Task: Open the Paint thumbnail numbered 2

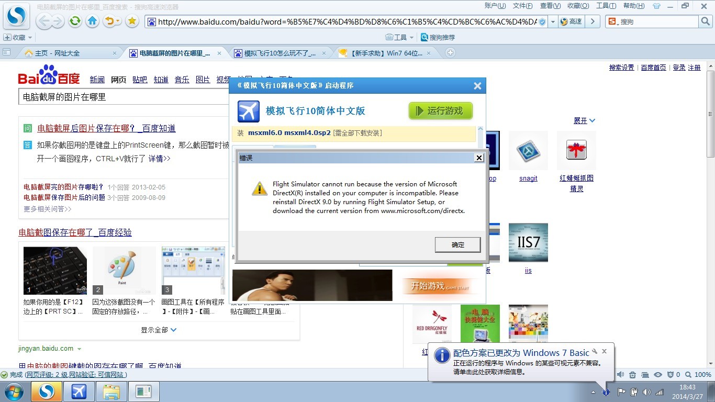Action: [124, 271]
